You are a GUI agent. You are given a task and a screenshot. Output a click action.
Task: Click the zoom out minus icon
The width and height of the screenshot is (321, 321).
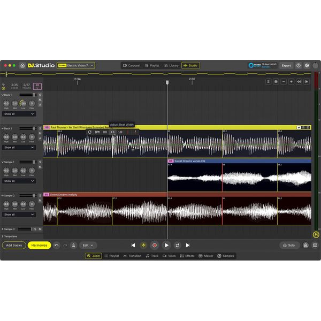point(284,82)
